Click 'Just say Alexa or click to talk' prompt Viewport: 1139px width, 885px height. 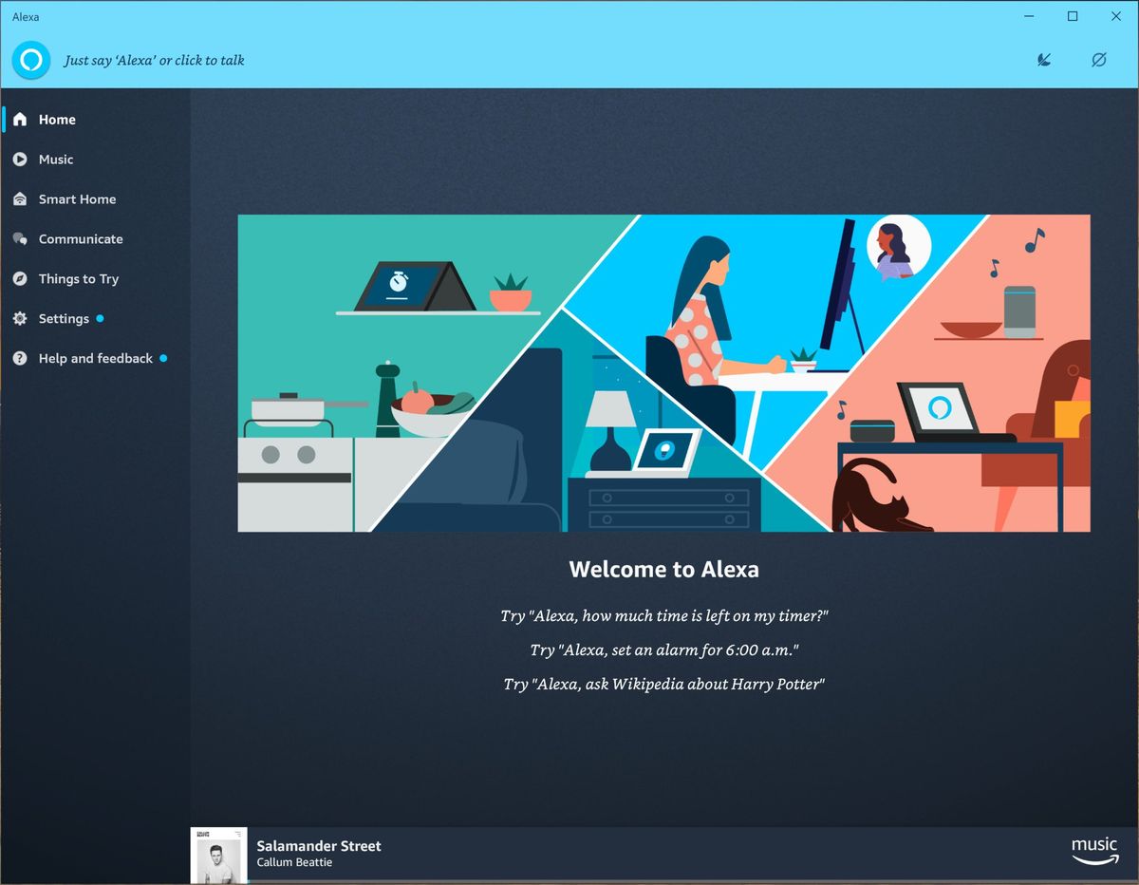154,60
